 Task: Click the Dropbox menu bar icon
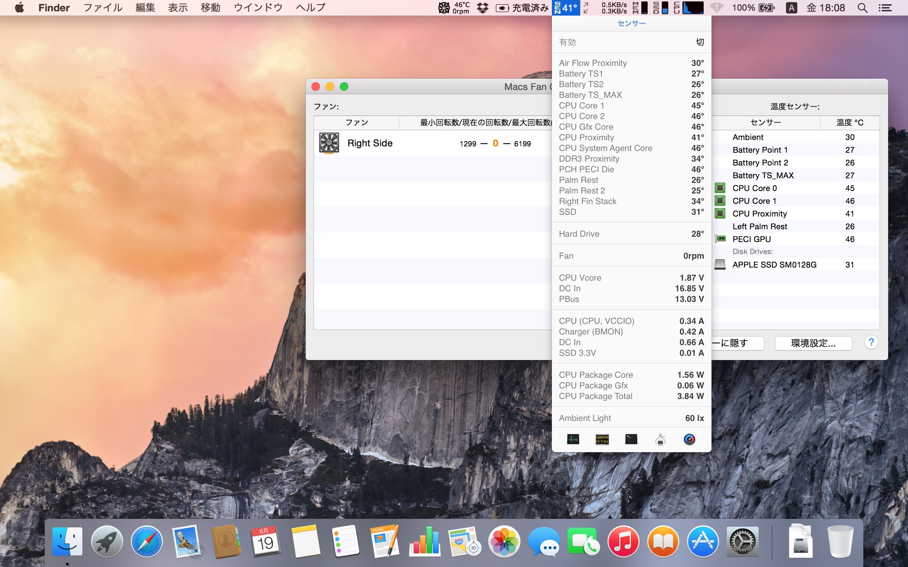482,8
